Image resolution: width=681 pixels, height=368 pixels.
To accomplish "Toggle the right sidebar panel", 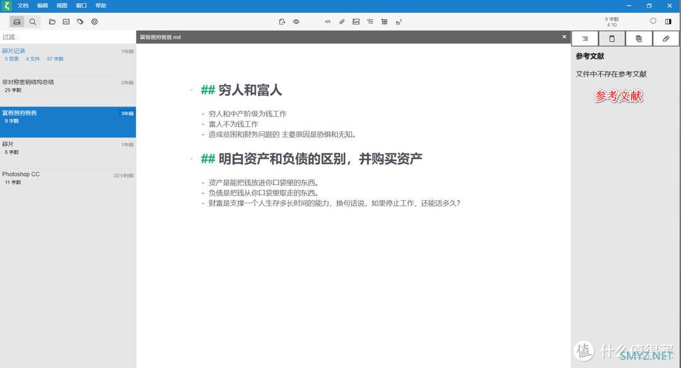I will click(x=668, y=21).
